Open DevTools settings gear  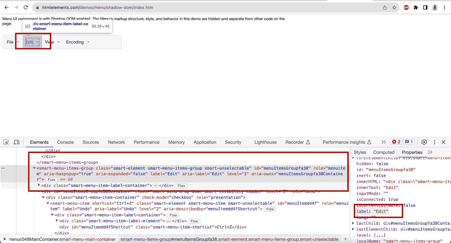point(424,142)
